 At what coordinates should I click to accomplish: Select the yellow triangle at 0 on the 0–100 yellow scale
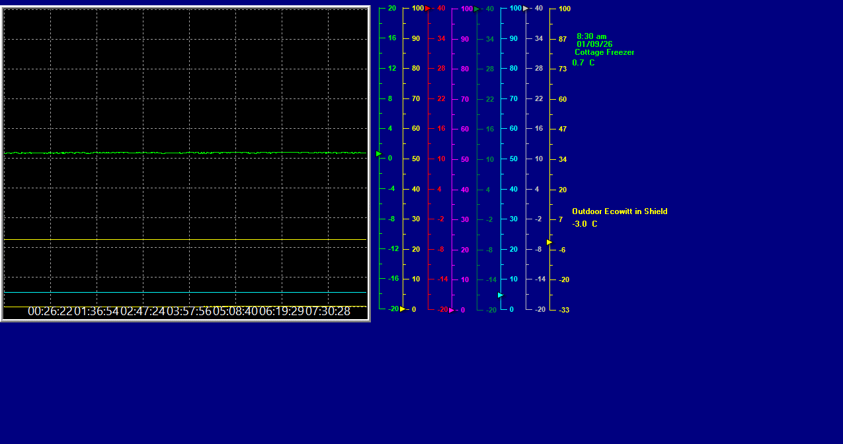pos(403,309)
